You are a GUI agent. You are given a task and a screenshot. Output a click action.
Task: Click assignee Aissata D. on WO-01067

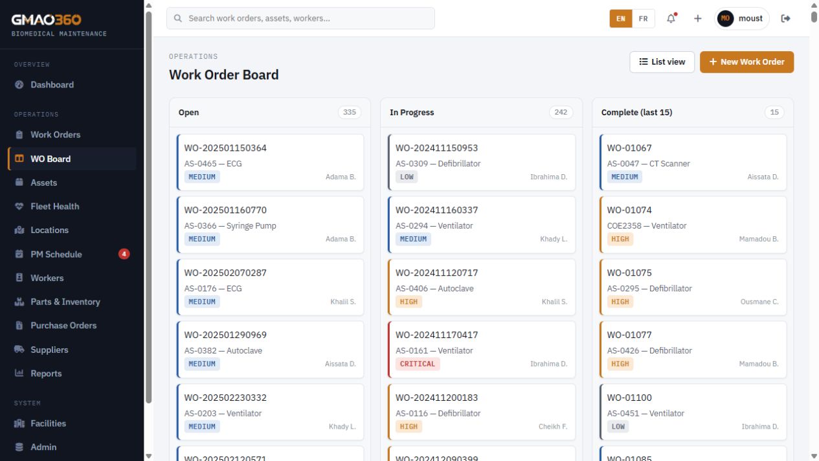coord(763,177)
